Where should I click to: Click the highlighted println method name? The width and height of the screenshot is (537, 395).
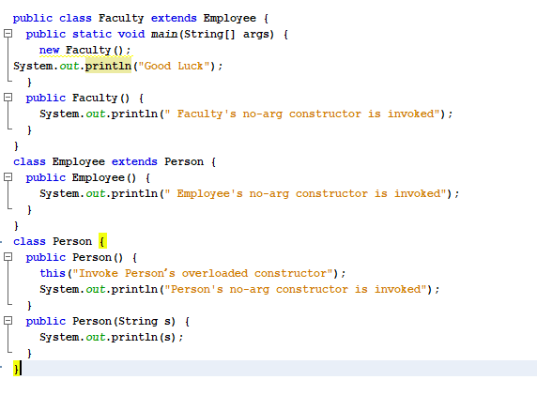tap(108, 66)
